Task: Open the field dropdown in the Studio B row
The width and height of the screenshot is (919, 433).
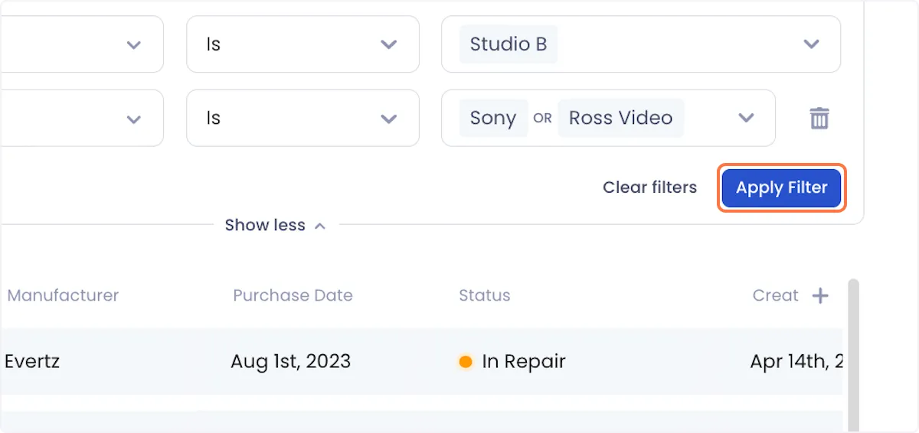Action: click(x=81, y=44)
